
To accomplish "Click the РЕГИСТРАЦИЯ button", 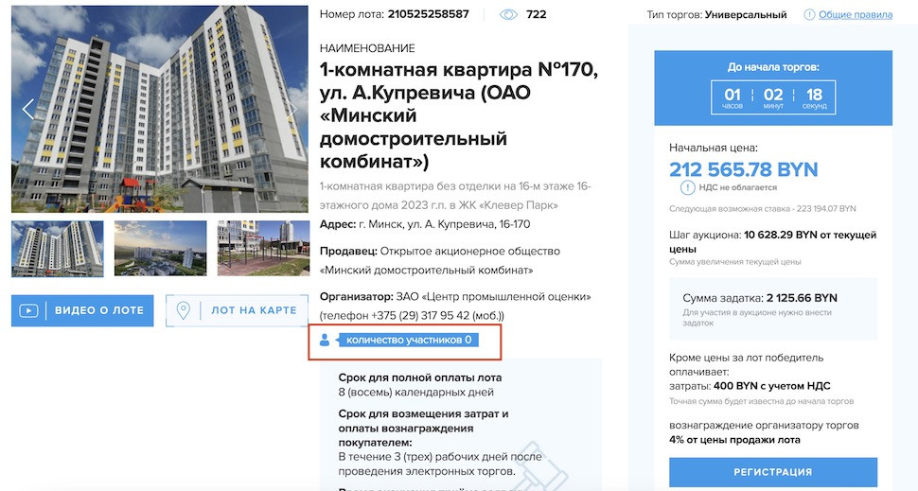I will 773,472.
